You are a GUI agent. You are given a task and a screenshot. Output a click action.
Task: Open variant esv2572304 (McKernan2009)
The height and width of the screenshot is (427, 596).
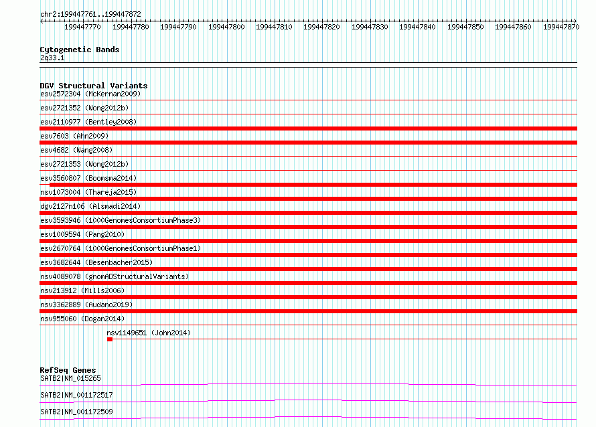[x=90, y=94]
